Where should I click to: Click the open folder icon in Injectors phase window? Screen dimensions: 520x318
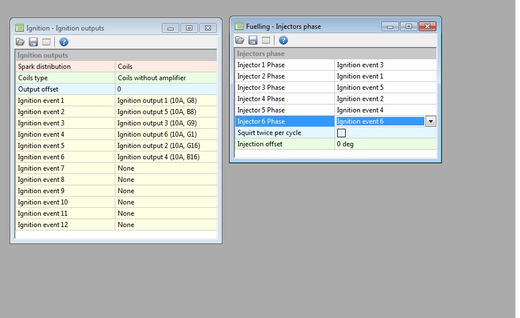[240, 40]
